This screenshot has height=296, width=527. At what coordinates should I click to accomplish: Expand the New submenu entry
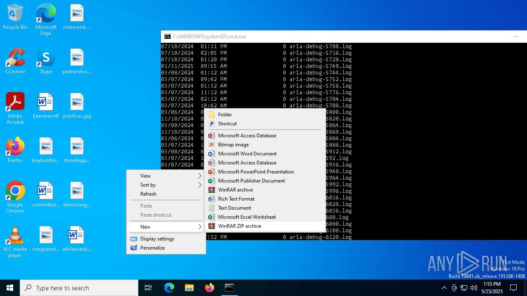click(166, 227)
